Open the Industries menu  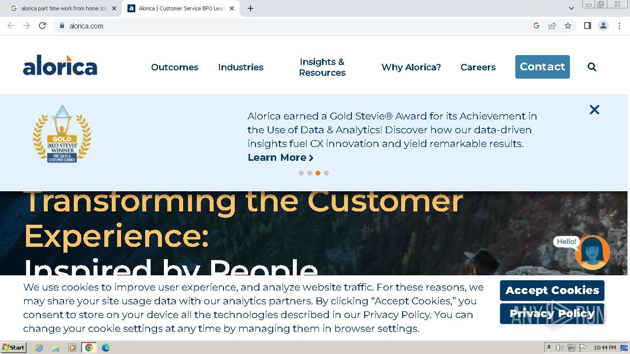point(241,67)
